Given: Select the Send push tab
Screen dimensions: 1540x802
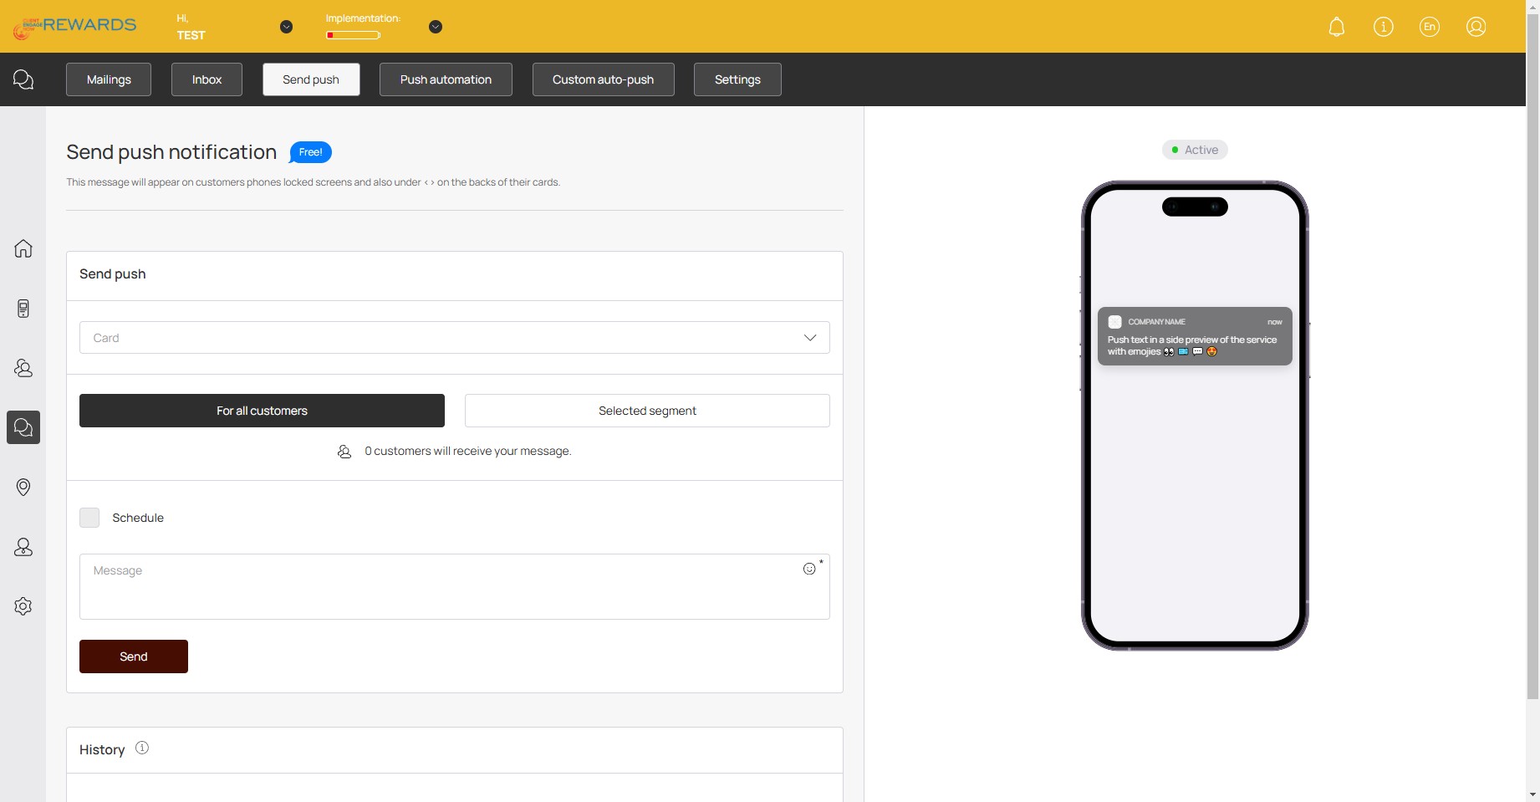Looking at the screenshot, I should point(311,79).
